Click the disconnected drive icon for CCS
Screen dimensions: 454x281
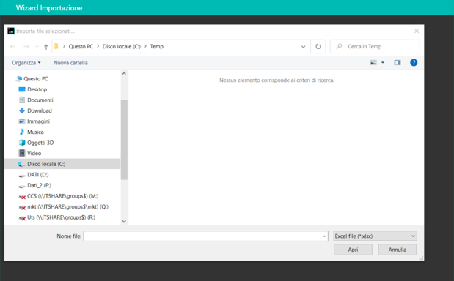[x=22, y=197]
